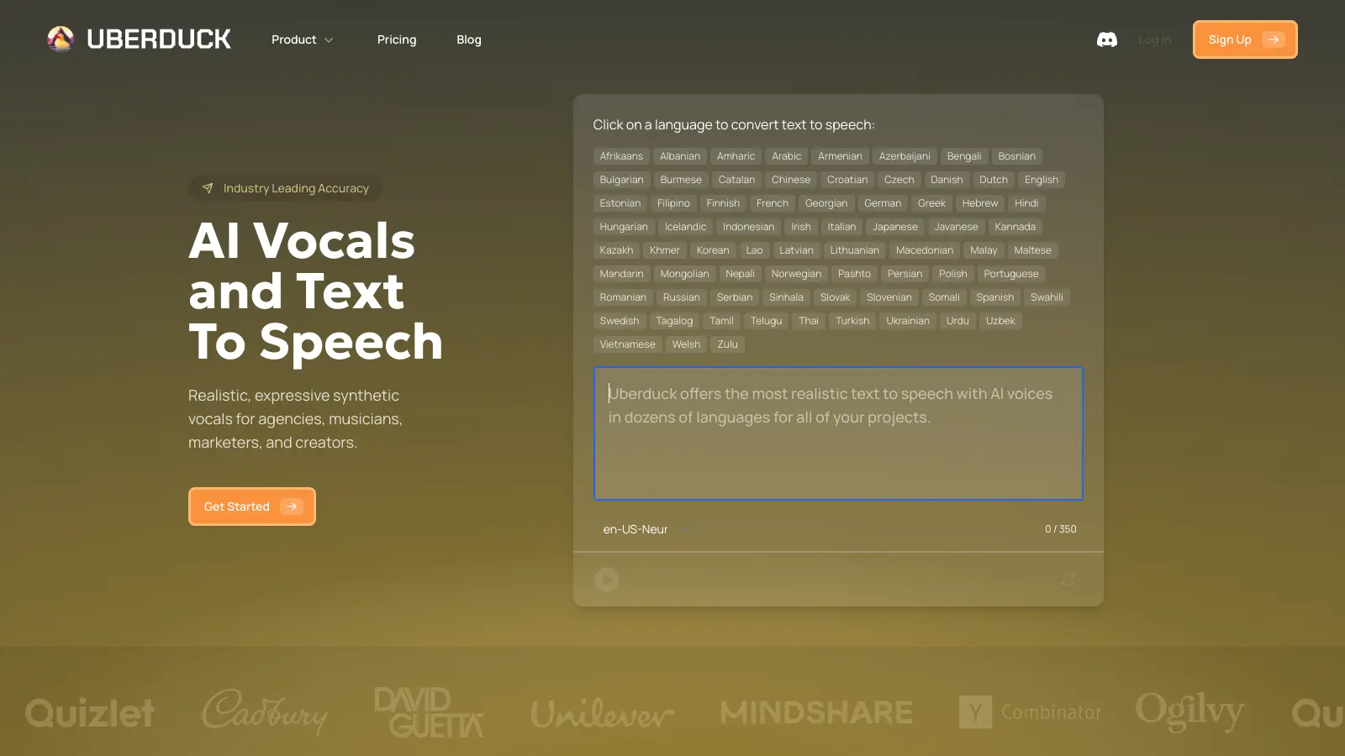Click inside the text-to-speech input box
Viewport: 1345px width, 756px height.
(x=838, y=433)
